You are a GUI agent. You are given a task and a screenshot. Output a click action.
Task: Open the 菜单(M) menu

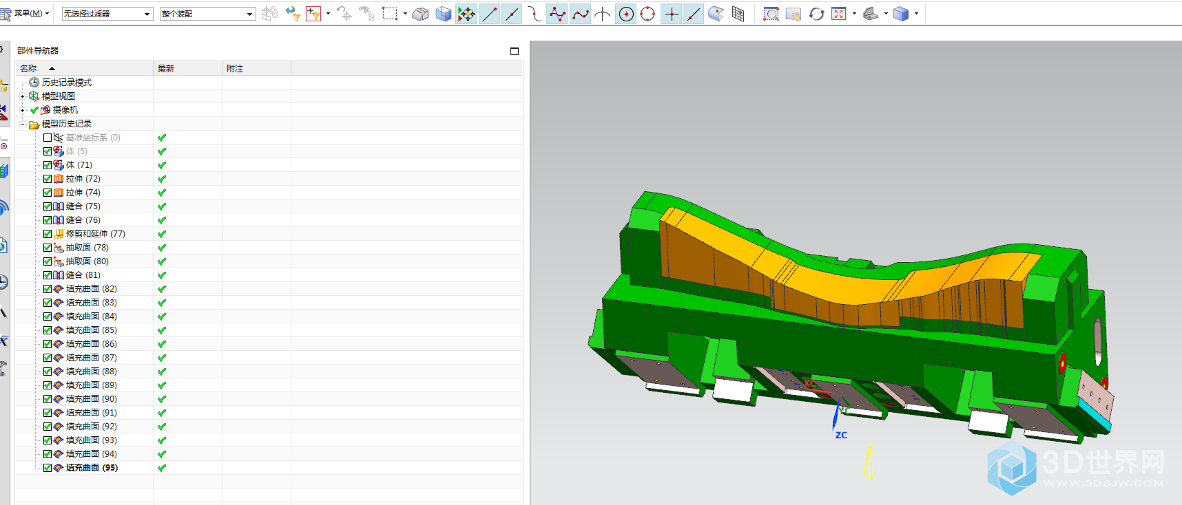(25, 13)
